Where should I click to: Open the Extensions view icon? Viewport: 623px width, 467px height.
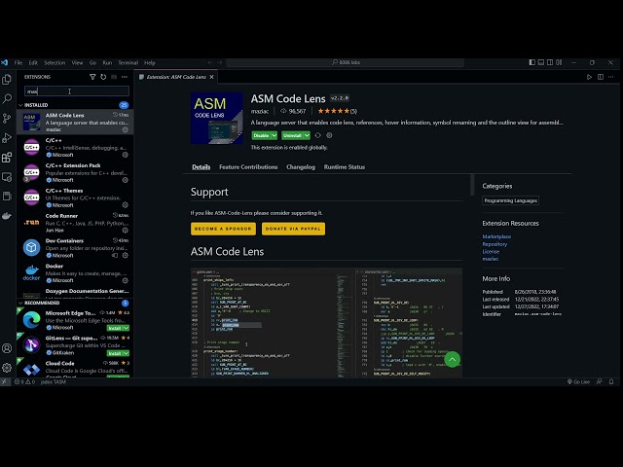tap(7, 158)
